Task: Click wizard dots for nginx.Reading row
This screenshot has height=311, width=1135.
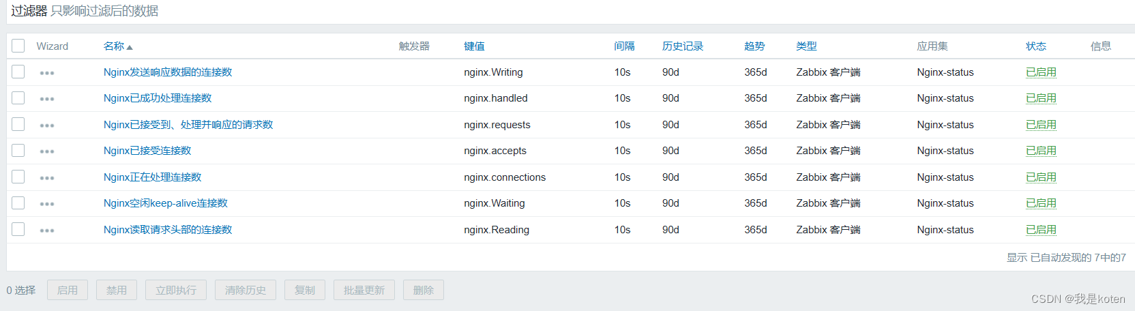Action: (x=46, y=231)
